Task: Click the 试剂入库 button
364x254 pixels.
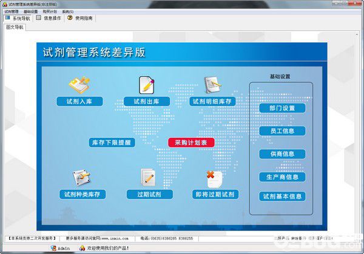Action: click(79, 102)
